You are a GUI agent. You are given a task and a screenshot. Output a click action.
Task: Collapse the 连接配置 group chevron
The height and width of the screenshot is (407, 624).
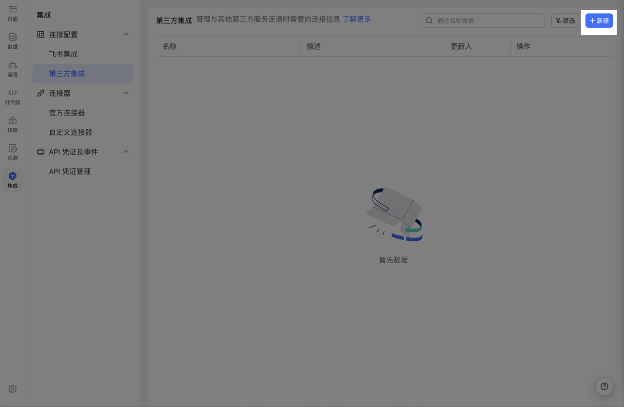tap(126, 35)
